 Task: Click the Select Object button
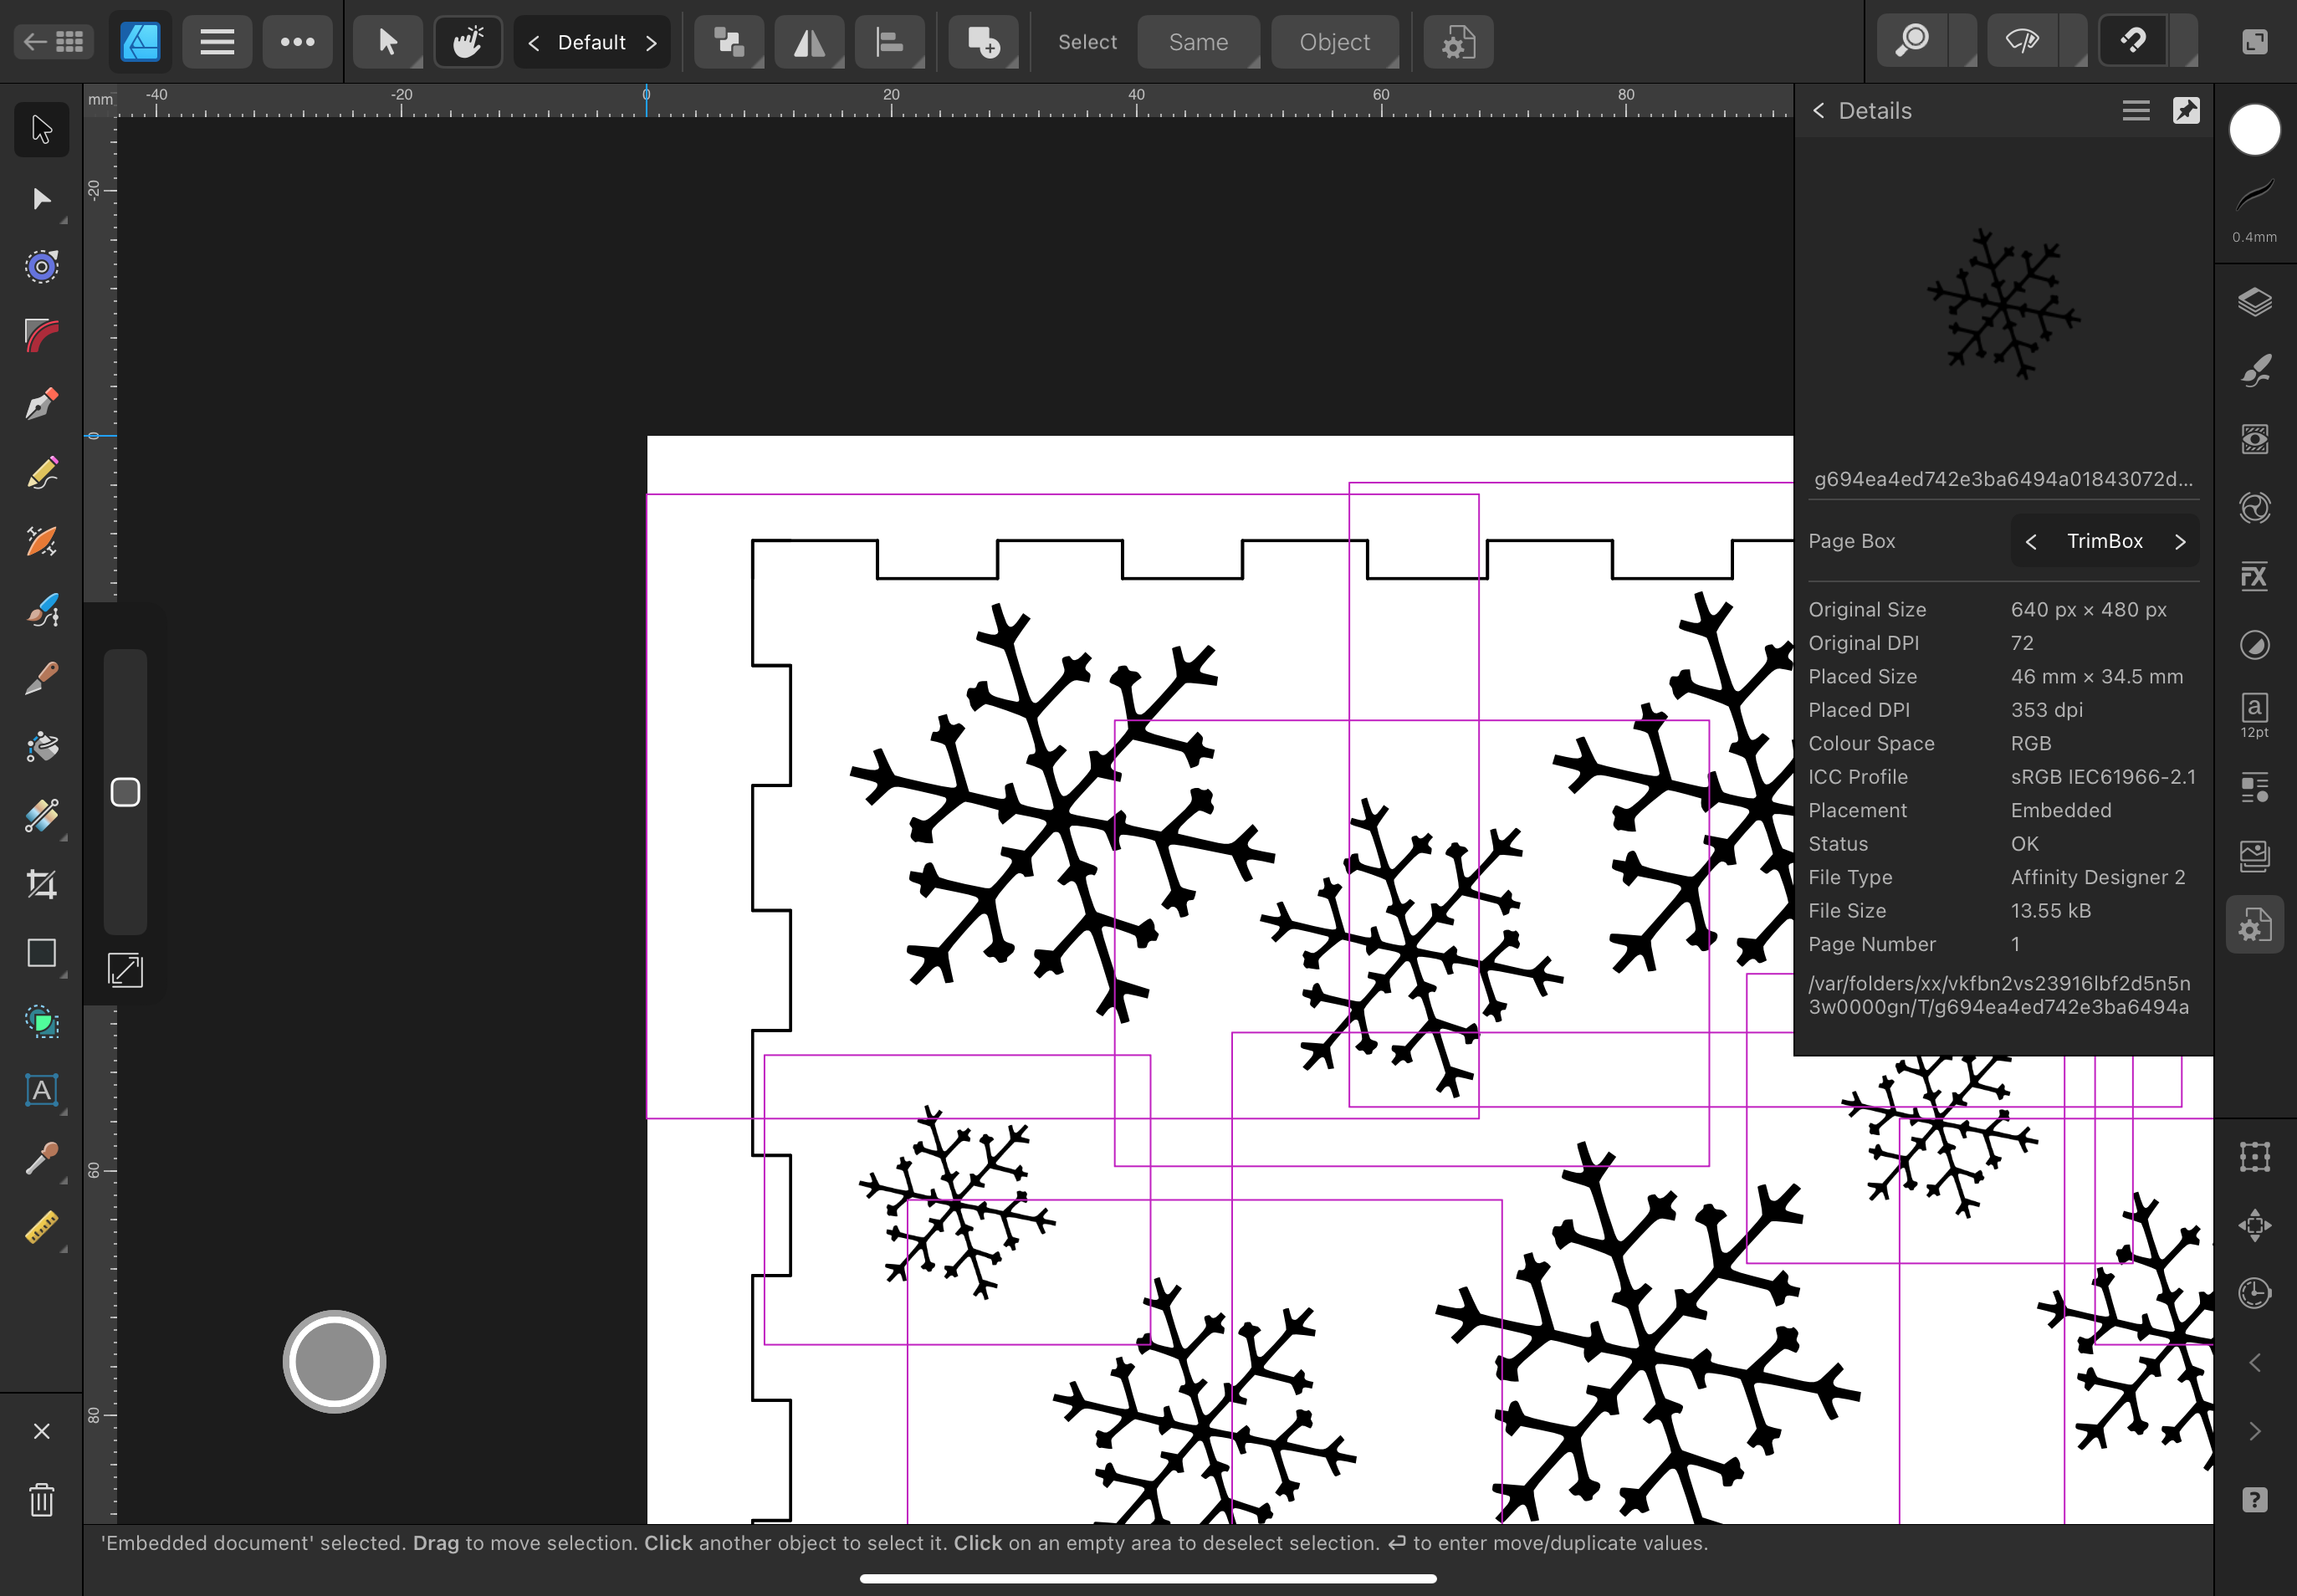pos(1334,42)
